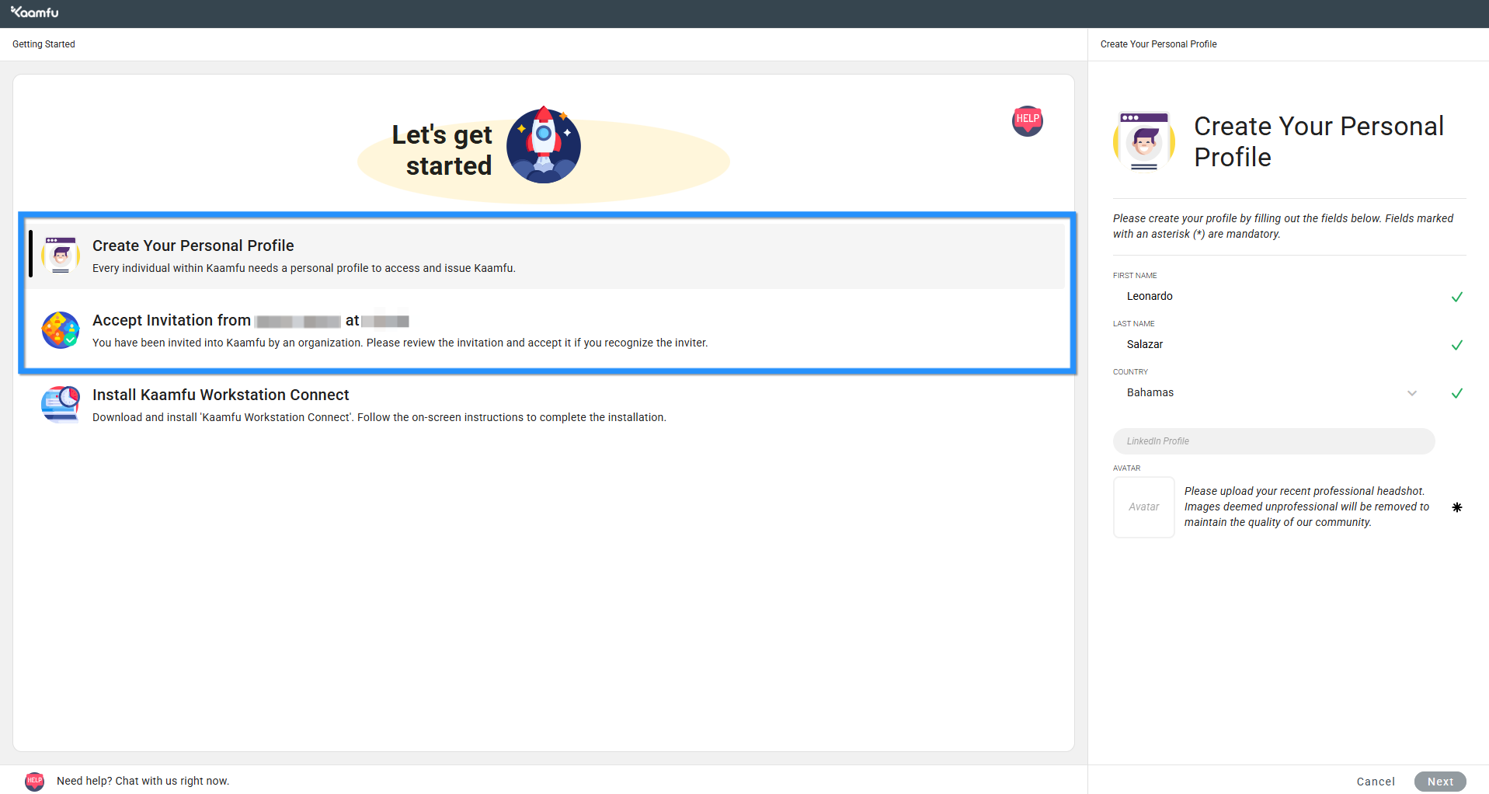The image size is (1489, 794).
Task: Expand the Country dropdown chevron
Action: coord(1411,393)
